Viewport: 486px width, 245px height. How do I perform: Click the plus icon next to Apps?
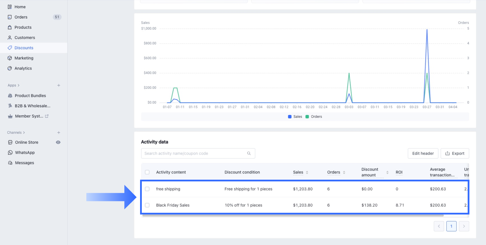(59, 85)
